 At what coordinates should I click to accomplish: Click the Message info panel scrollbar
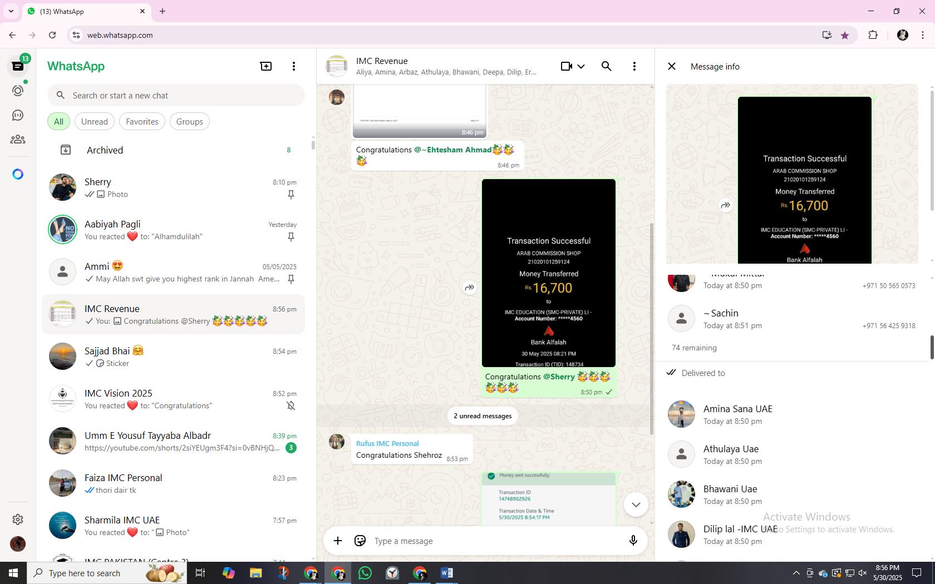click(x=932, y=348)
